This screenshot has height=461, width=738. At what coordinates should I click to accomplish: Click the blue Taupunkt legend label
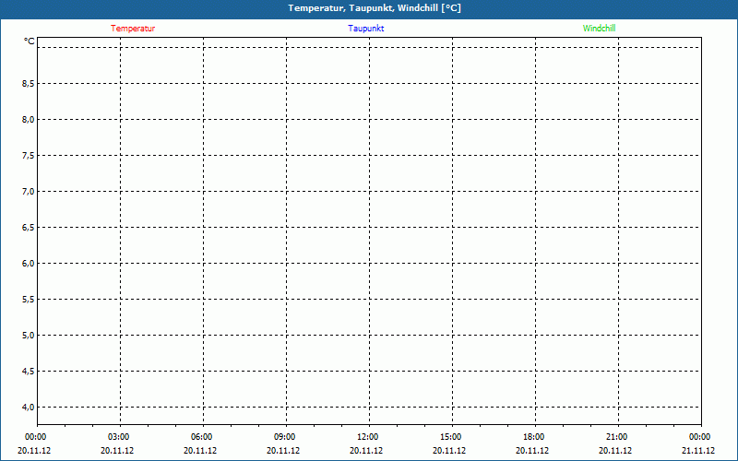pos(365,29)
